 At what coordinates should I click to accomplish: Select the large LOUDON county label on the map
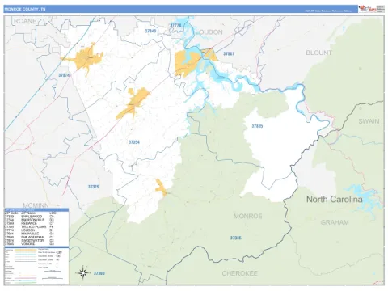point(209,32)
